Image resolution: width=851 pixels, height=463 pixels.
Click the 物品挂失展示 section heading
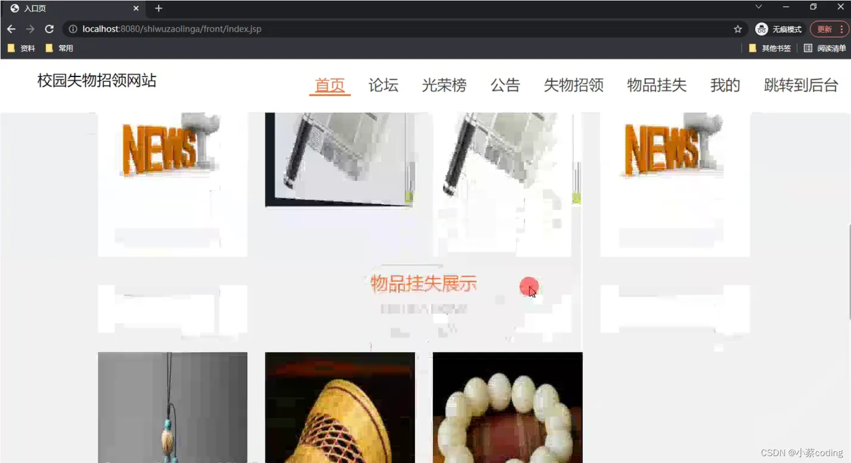[x=424, y=283]
